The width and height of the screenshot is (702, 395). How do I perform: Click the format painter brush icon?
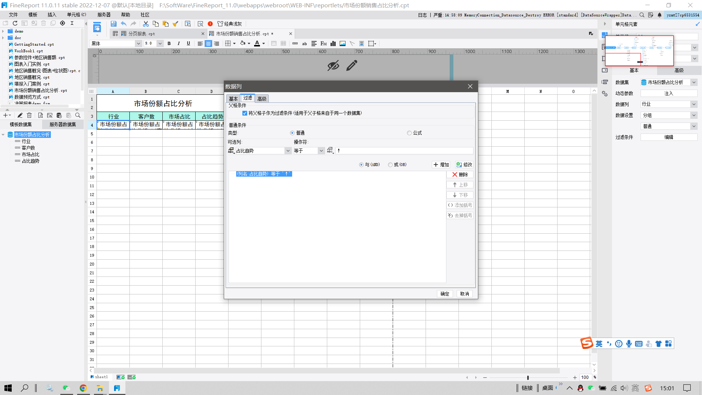pos(175,24)
